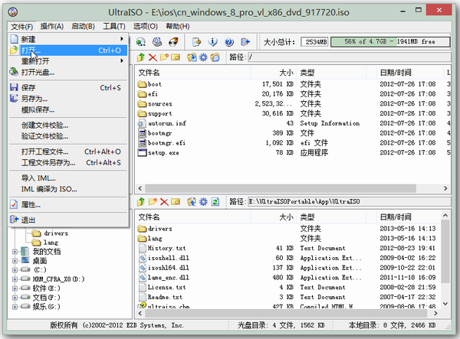Expand the 桌面 tree node
The width and height of the screenshot is (460, 339).
pos(15,260)
